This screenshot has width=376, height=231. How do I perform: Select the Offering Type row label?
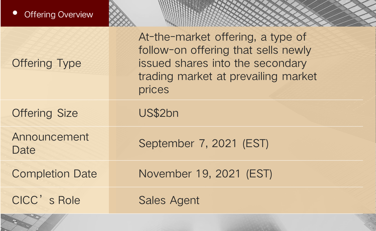point(46,63)
